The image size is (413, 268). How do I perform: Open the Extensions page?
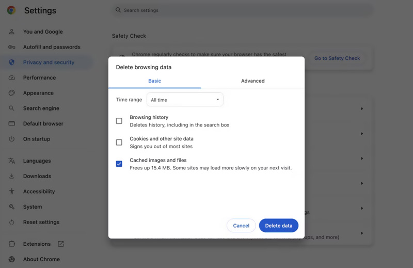coord(37,244)
